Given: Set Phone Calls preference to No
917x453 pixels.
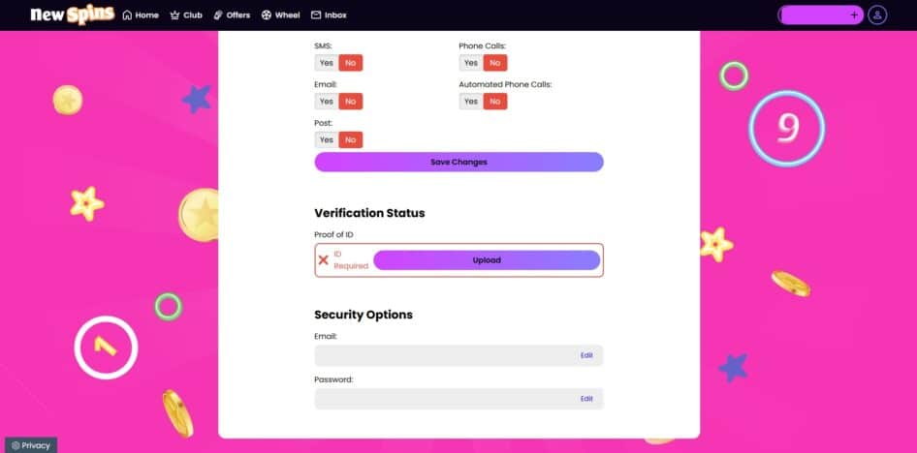Looking at the screenshot, I should pyautogui.click(x=494, y=63).
